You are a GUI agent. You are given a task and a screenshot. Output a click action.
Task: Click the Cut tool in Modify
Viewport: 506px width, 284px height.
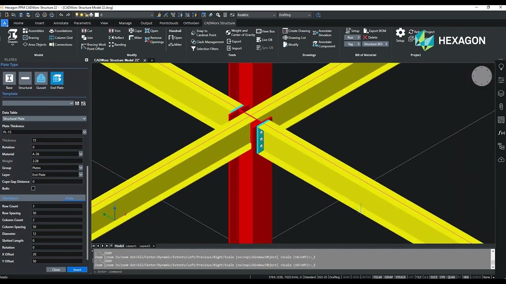coord(87,31)
